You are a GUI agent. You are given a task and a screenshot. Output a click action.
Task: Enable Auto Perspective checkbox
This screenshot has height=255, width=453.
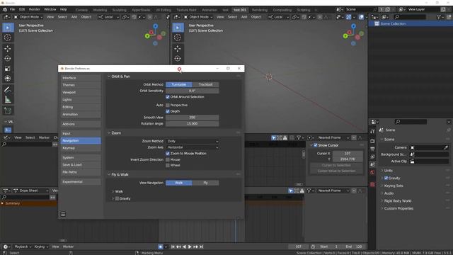pos(168,105)
